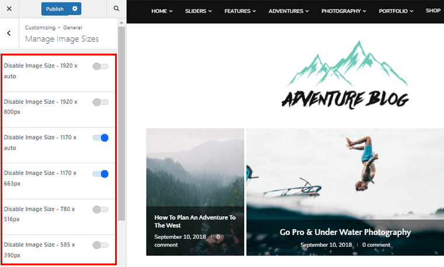
Task: Open the FEATURES dropdown menu
Action: tap(240, 11)
